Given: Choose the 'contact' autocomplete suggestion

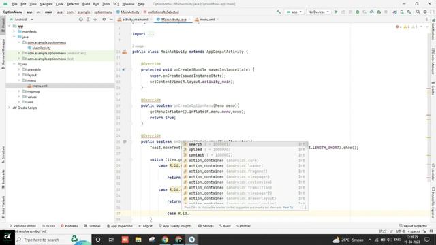Looking at the screenshot, I should [245, 155].
